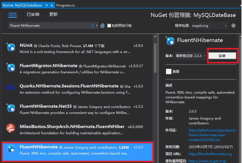
Task: Open the github license link
Action: [212, 135]
